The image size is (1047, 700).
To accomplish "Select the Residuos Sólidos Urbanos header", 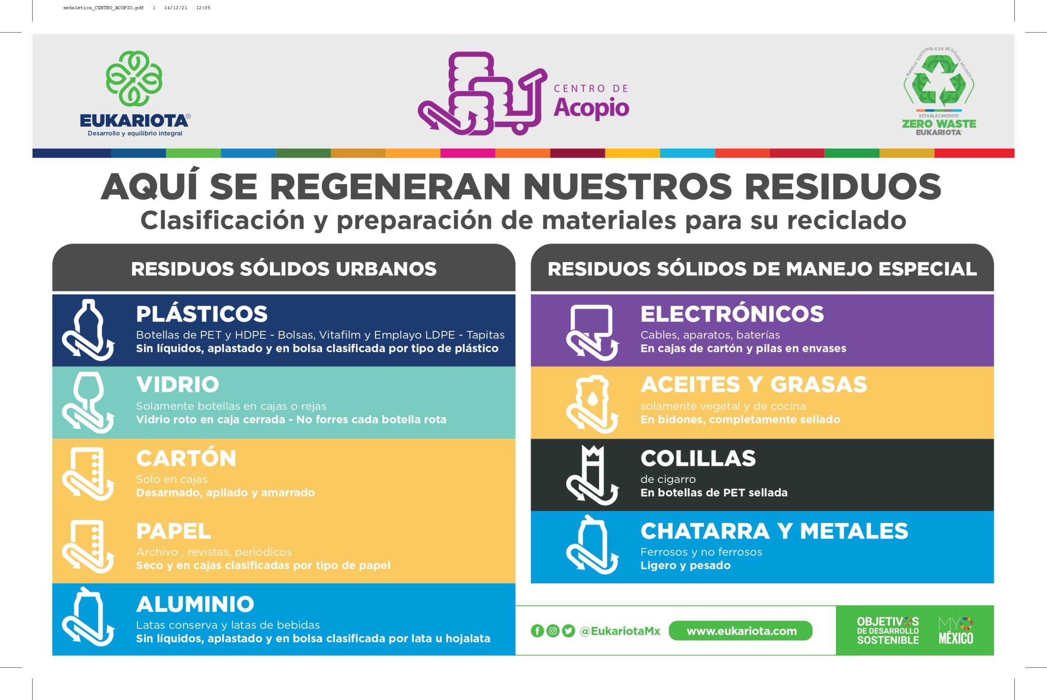I will coord(284,269).
